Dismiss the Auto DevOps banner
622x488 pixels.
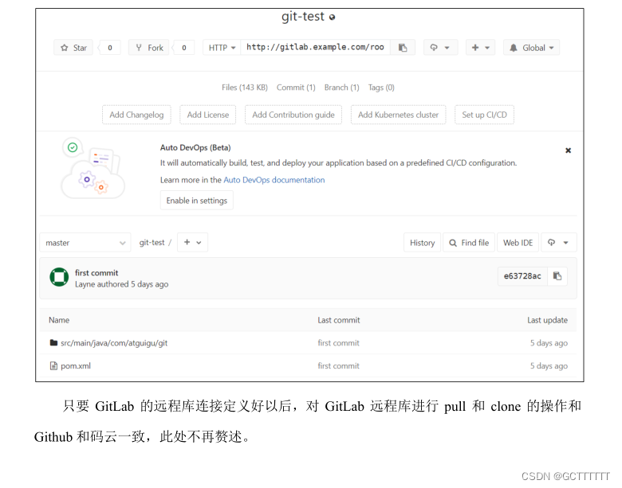pyautogui.click(x=568, y=150)
